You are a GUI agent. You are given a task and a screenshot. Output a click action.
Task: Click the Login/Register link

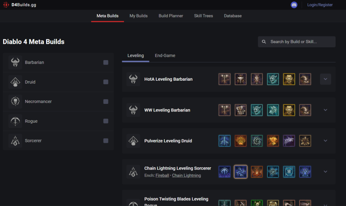(x=320, y=5)
